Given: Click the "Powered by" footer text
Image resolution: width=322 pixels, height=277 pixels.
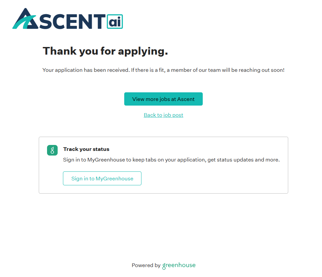Looking at the screenshot, I should (146, 265).
